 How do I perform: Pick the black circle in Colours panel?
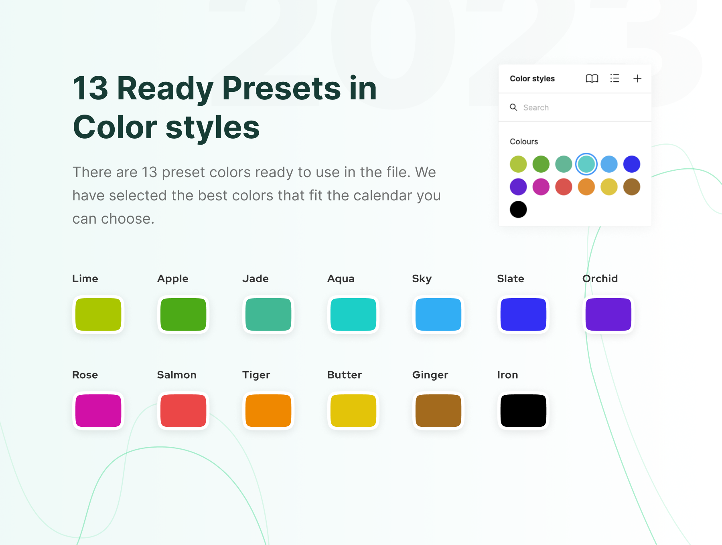(x=518, y=210)
